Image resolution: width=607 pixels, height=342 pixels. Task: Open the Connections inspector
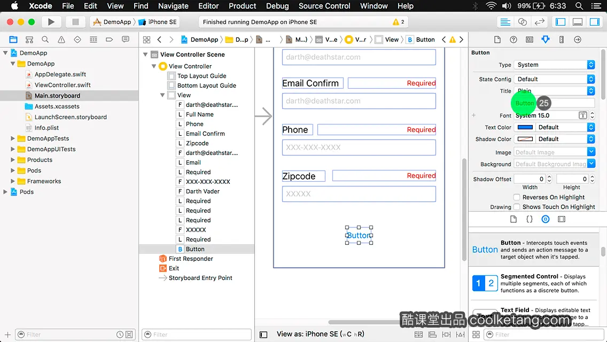[578, 40]
